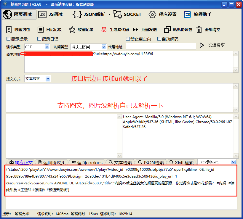Enable 显示提示 checkbox
The height and width of the screenshot is (219, 243).
pos(8,39)
